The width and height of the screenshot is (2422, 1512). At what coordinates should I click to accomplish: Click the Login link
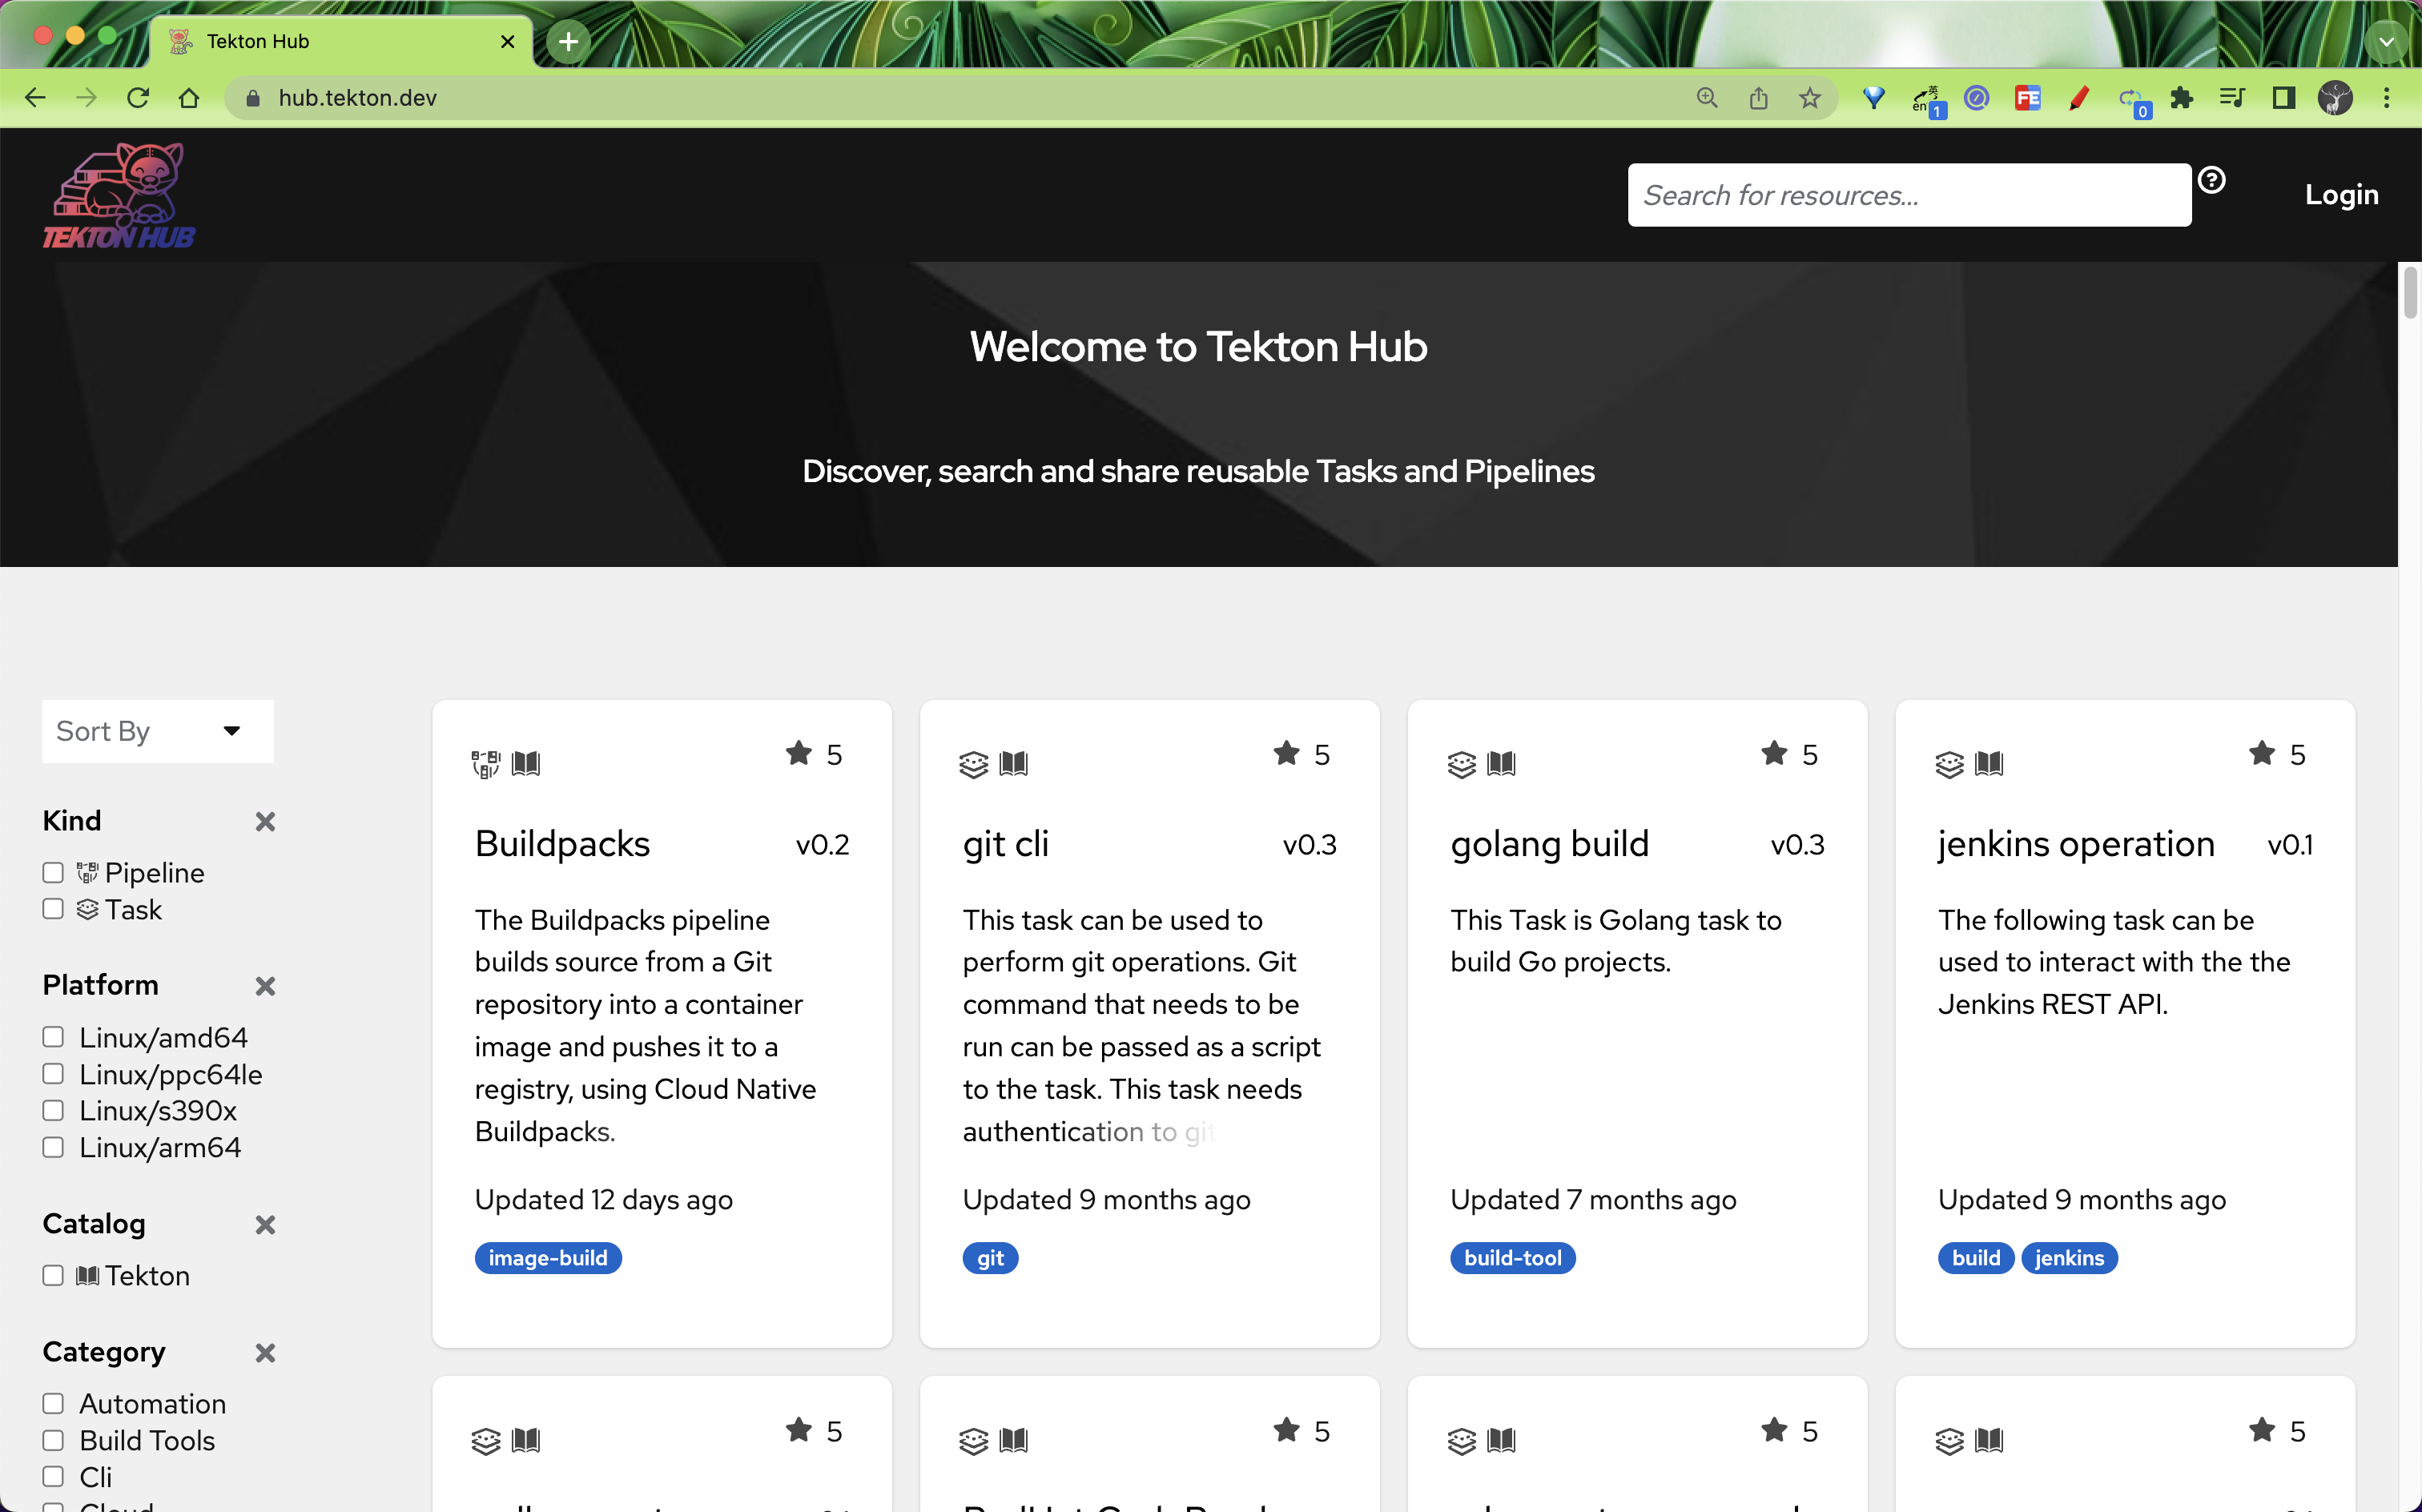point(2341,194)
